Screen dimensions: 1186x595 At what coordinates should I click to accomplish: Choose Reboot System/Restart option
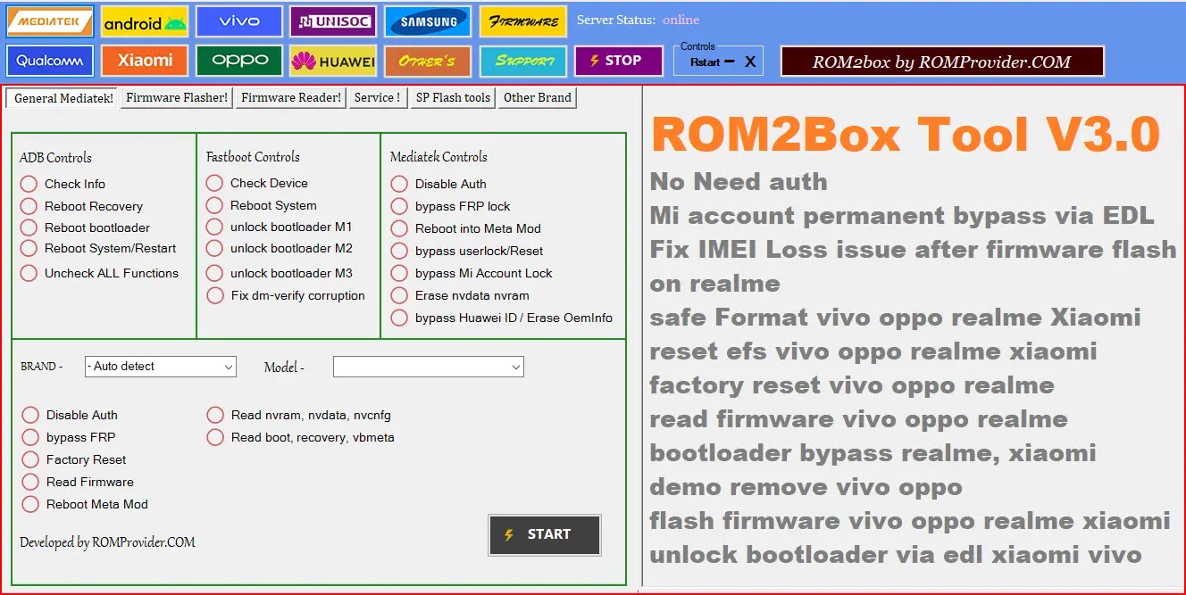pyautogui.click(x=99, y=248)
